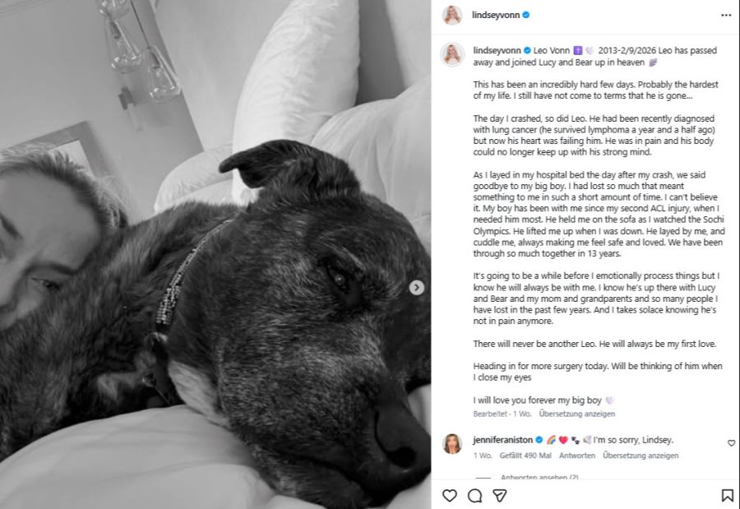Open the three-dot more options menu
This screenshot has width=740, height=509.
point(726,16)
